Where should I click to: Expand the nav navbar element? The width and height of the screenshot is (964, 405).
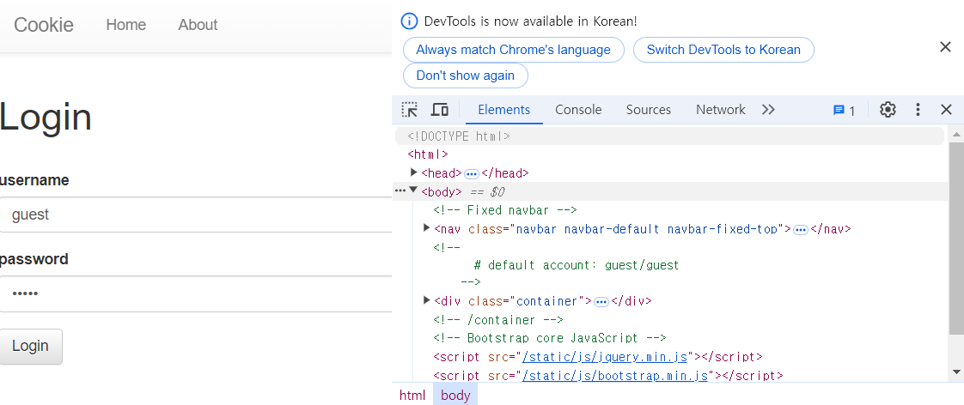427,228
